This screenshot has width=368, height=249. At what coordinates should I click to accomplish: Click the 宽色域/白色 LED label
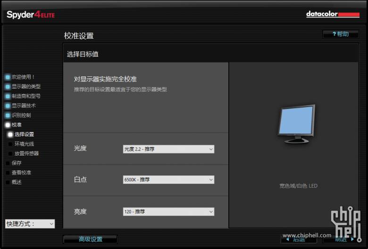[x=298, y=186]
